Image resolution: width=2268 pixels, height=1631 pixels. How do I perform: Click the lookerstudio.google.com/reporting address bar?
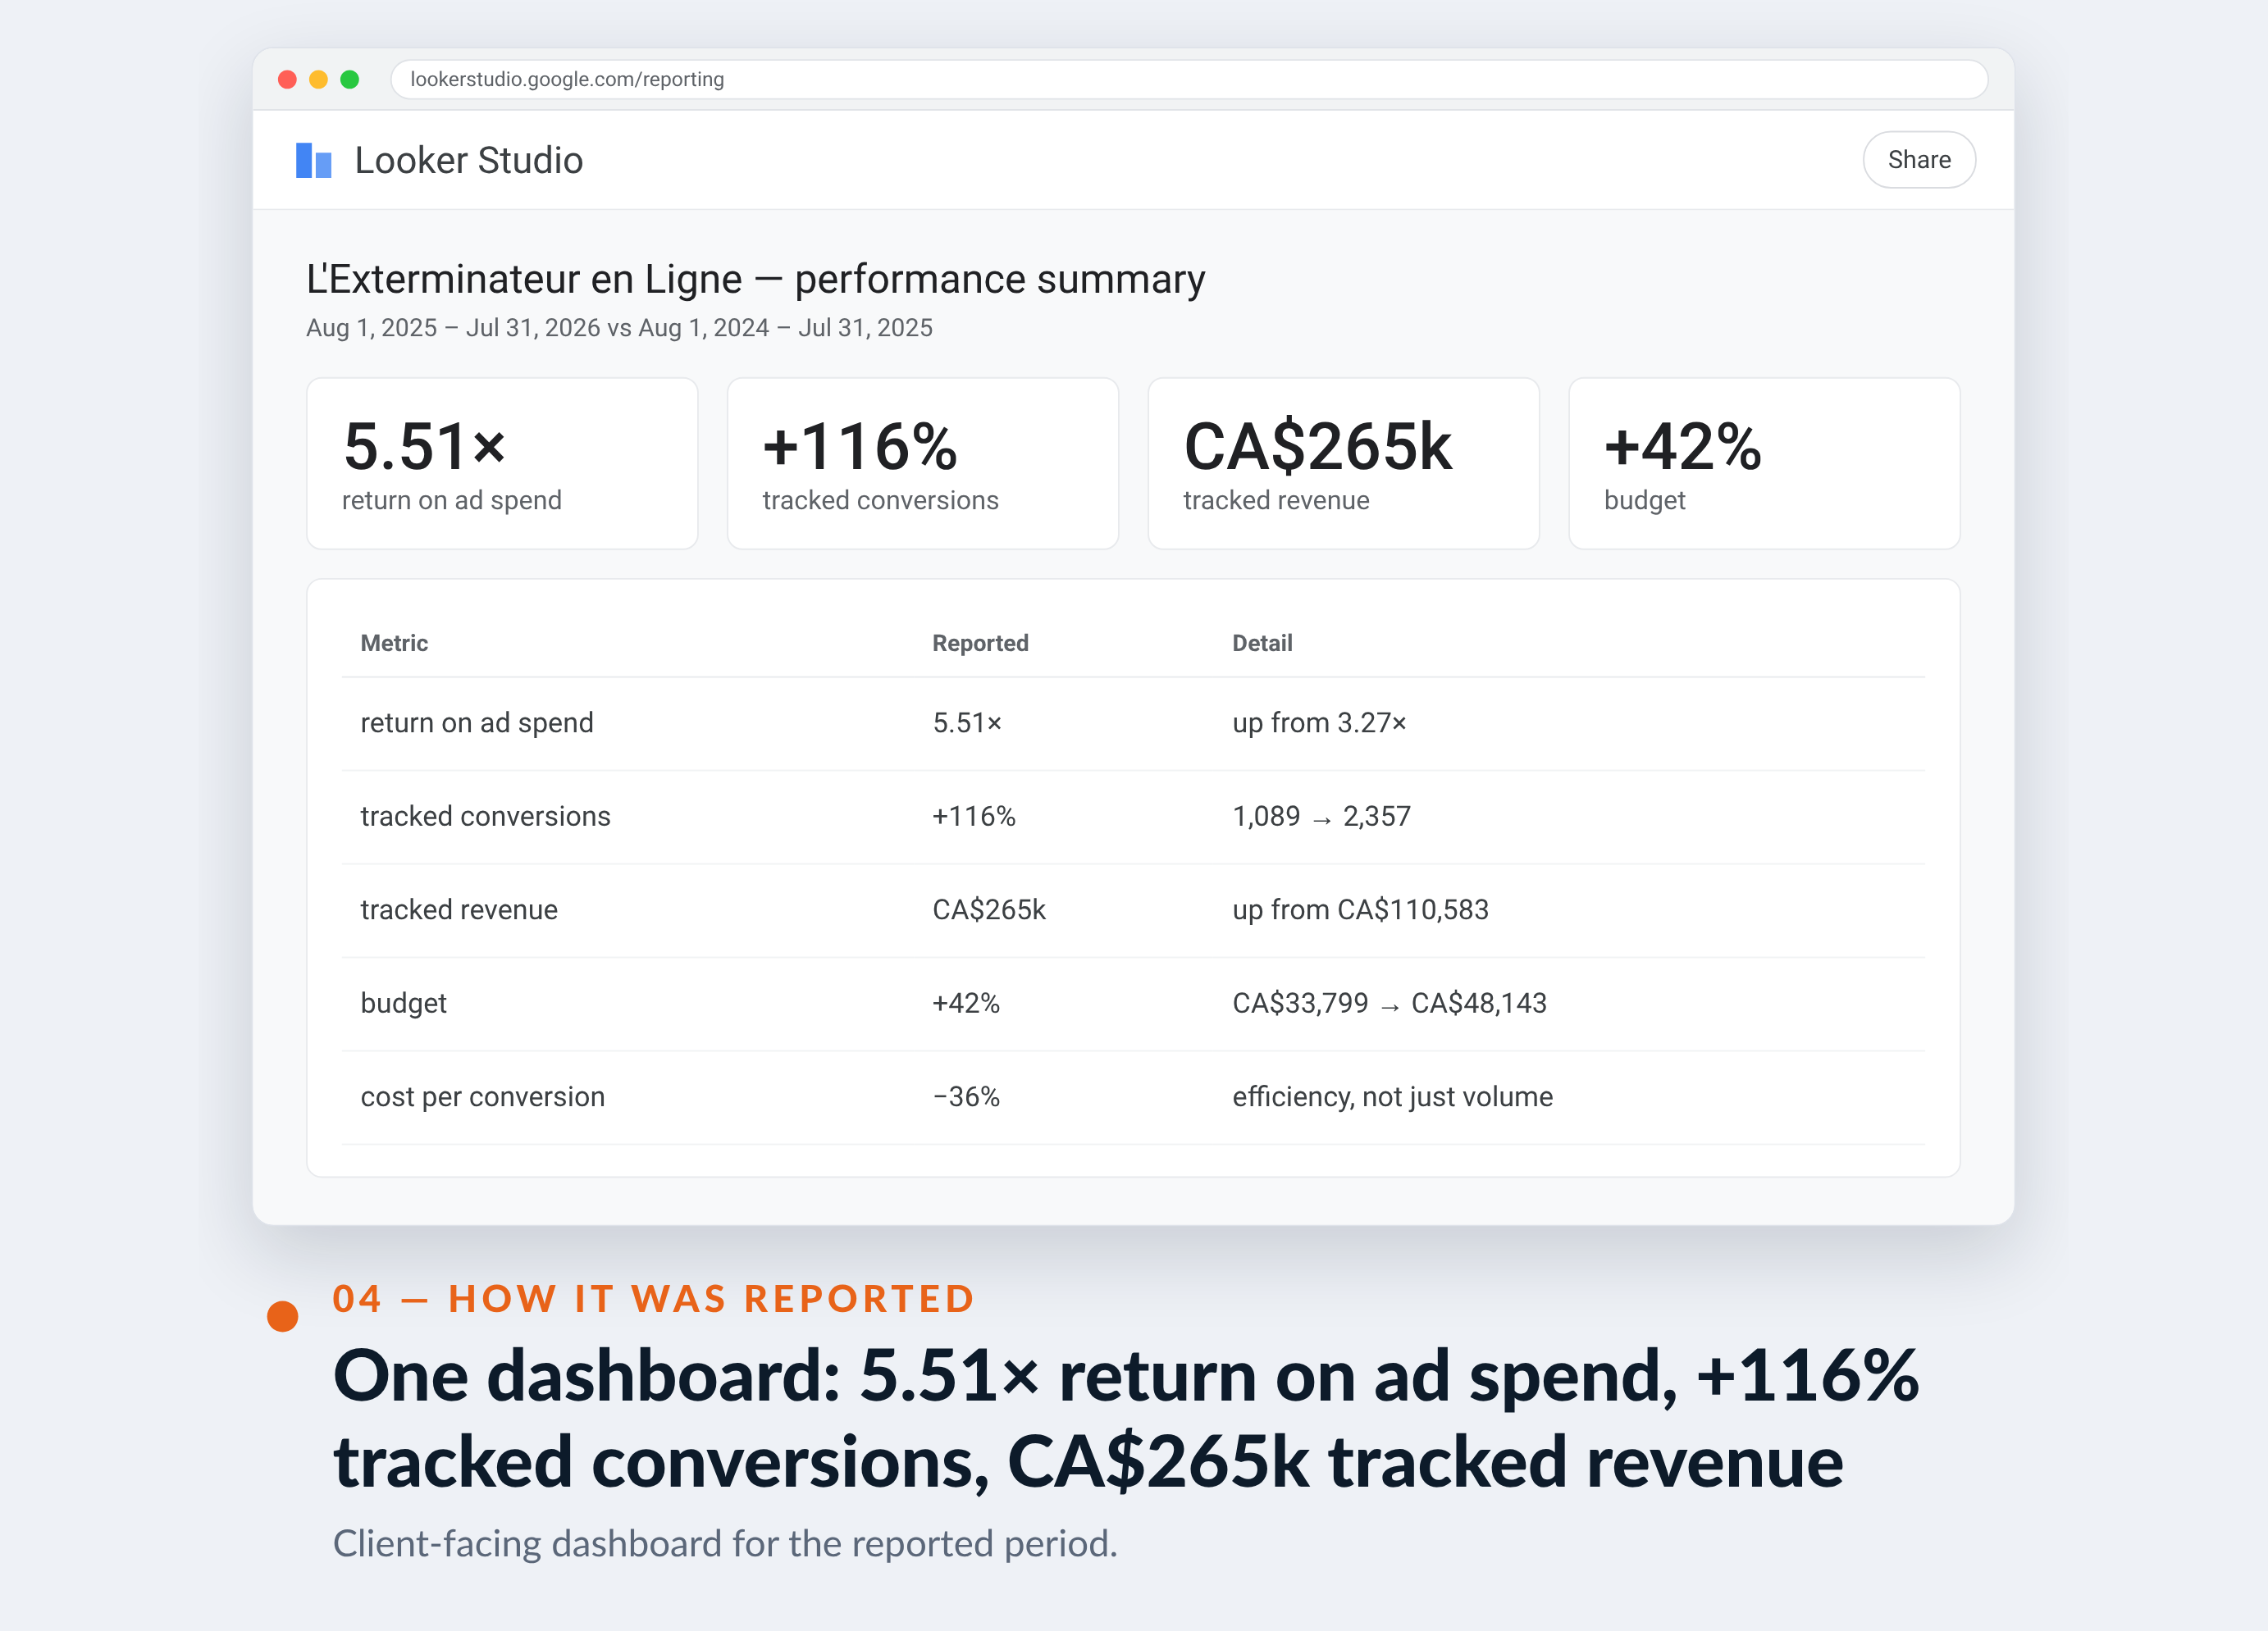(1188, 79)
